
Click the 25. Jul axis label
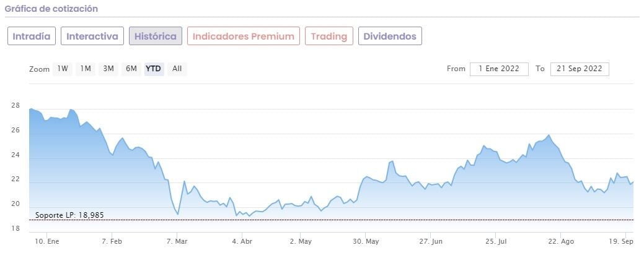tap(496, 242)
